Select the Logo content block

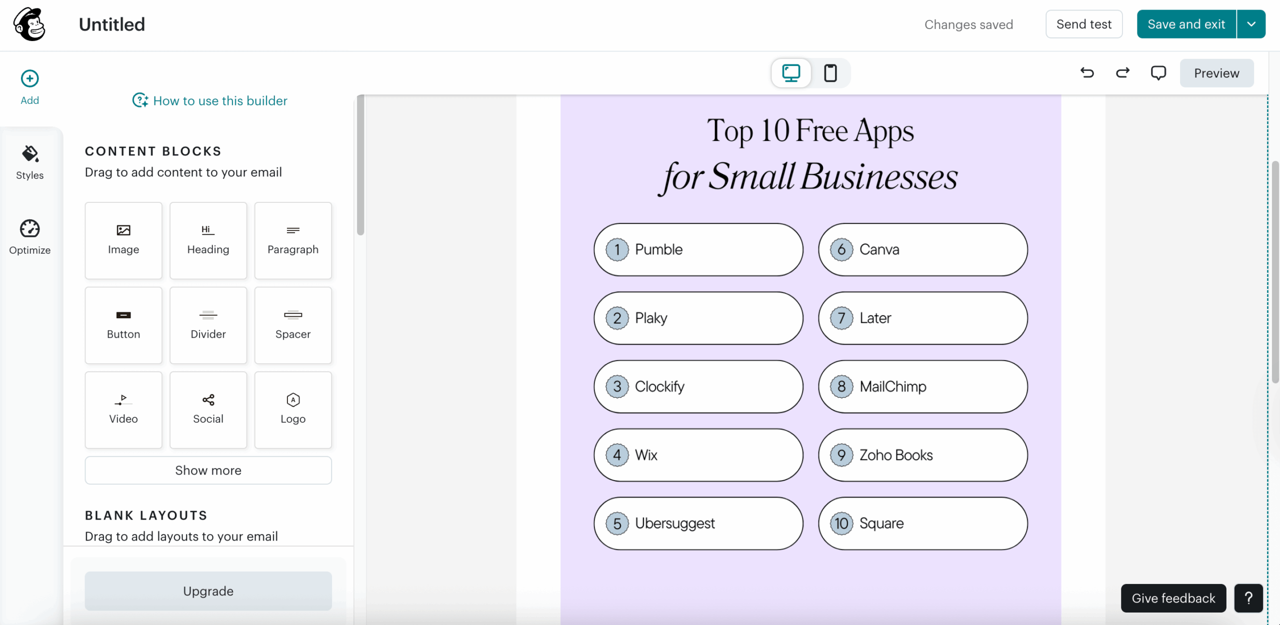(293, 410)
